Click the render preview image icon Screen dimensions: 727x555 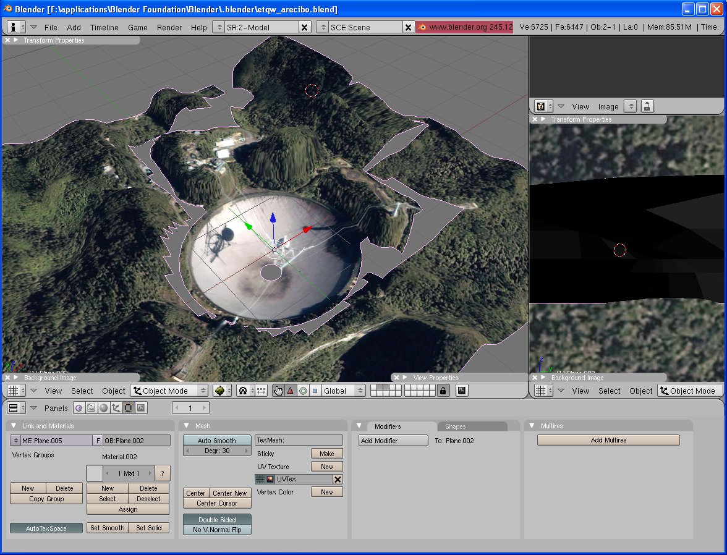click(x=461, y=391)
